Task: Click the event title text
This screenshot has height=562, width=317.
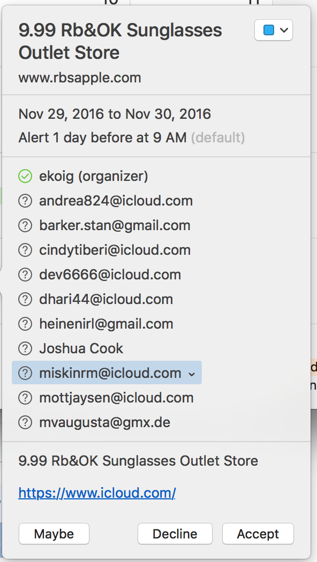Action: (x=120, y=42)
